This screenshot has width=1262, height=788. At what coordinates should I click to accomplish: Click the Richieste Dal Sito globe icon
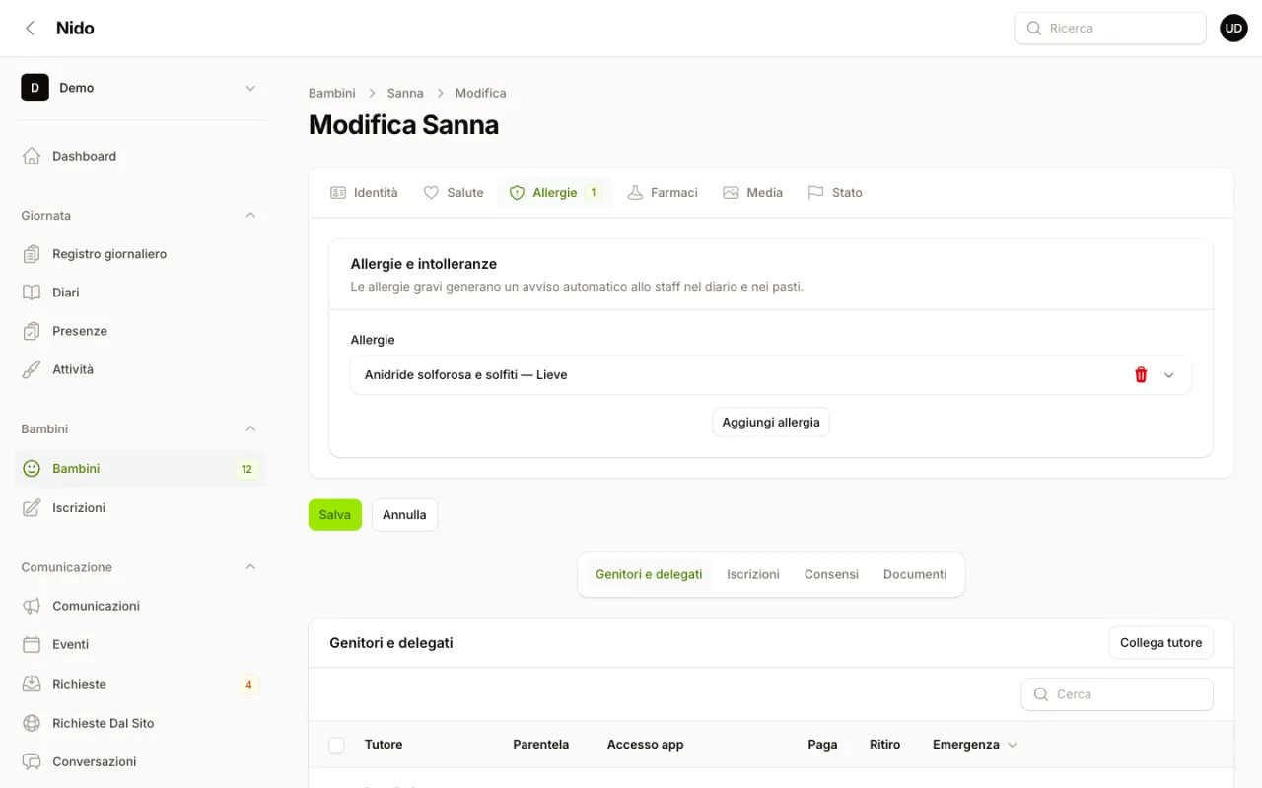[32, 723]
